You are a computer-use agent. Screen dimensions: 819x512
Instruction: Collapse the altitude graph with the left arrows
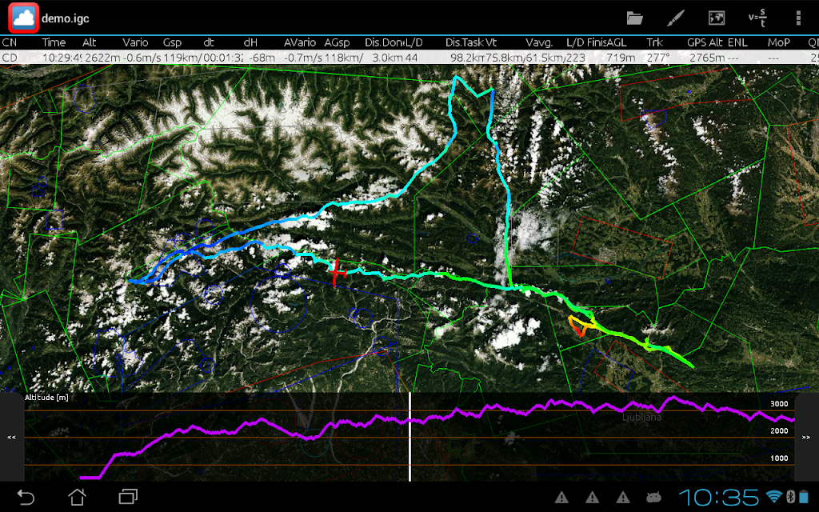click(11, 438)
